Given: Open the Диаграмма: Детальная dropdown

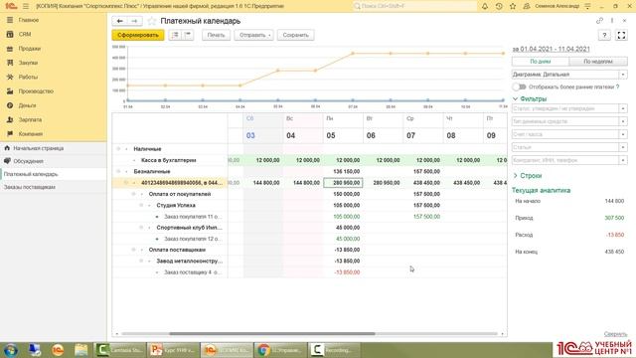Looking at the screenshot, I should pyautogui.click(x=623, y=75).
